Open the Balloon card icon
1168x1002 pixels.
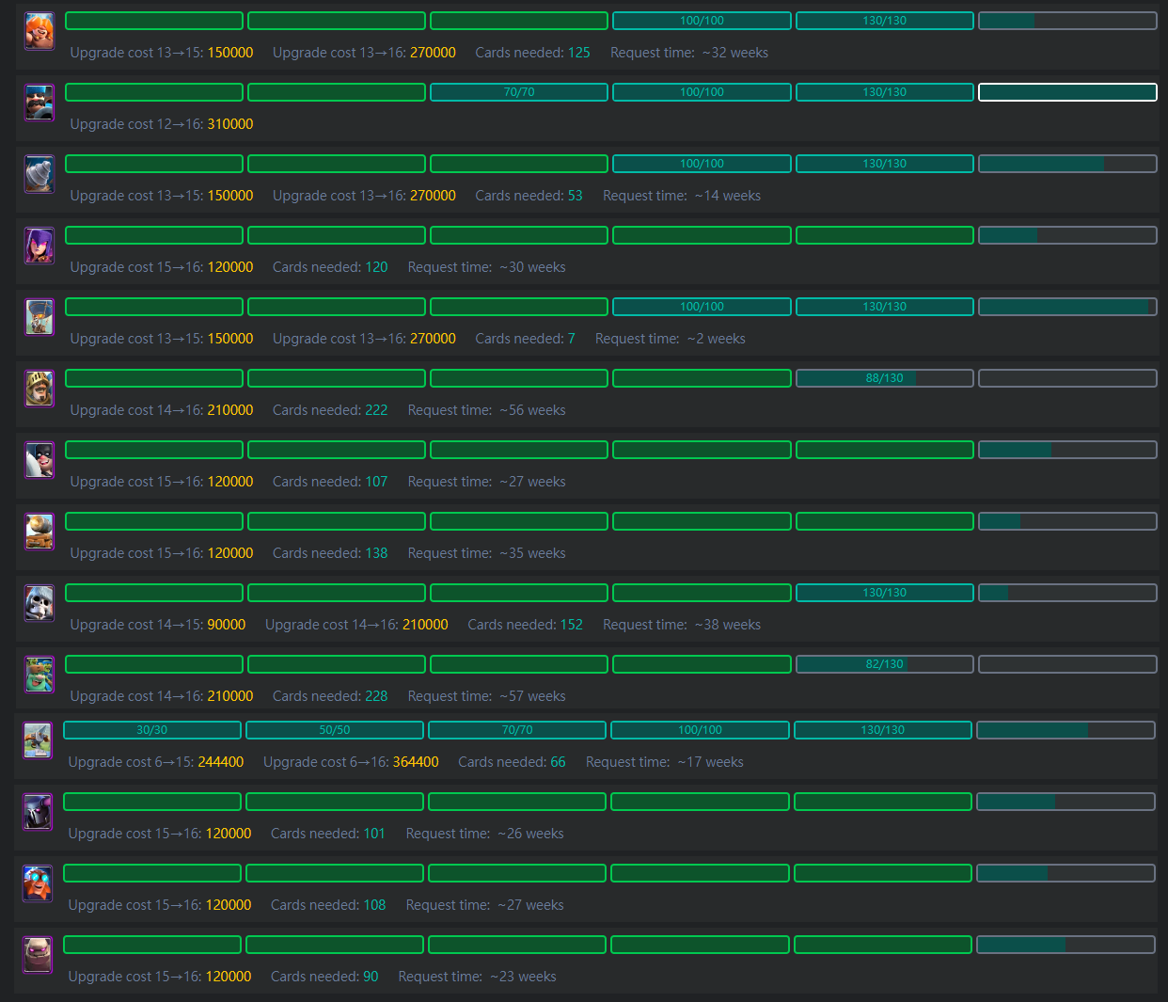click(x=39, y=317)
